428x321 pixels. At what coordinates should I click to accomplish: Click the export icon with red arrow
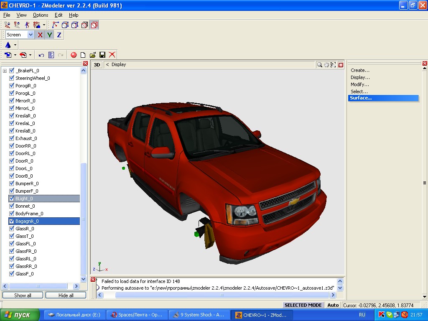23,55
